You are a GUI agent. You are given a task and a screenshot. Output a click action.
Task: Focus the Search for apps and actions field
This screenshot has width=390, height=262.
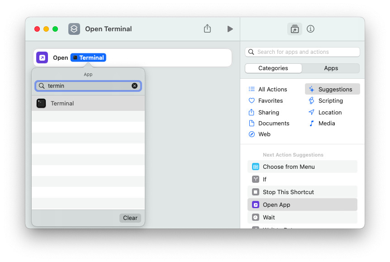[302, 52]
